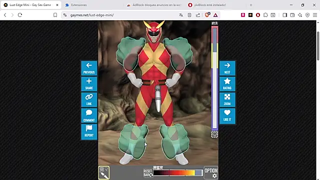Open Brave Rewards triangle icon
320x180 pixels.
pyautogui.click(x=215, y=15)
